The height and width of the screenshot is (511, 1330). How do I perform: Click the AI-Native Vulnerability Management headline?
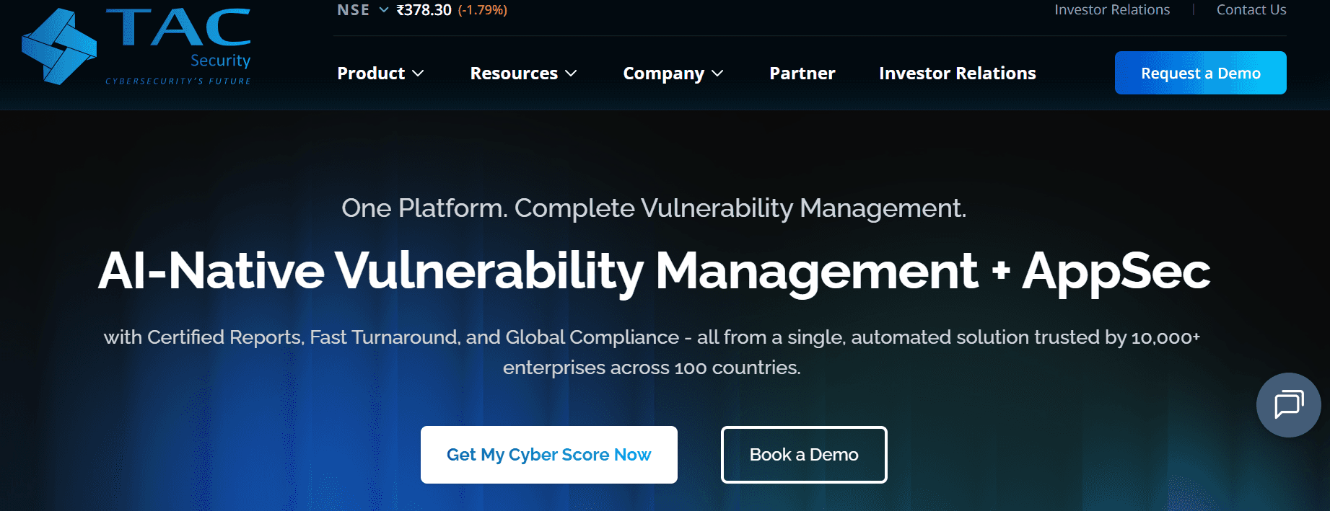[x=654, y=271]
